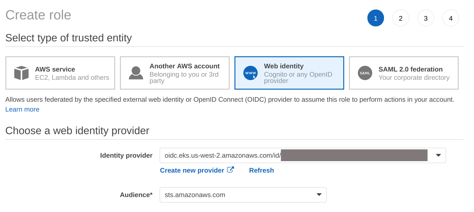This screenshot has width=474, height=212.
Task: Jump to step 2 of role wizard
Action: click(x=401, y=18)
